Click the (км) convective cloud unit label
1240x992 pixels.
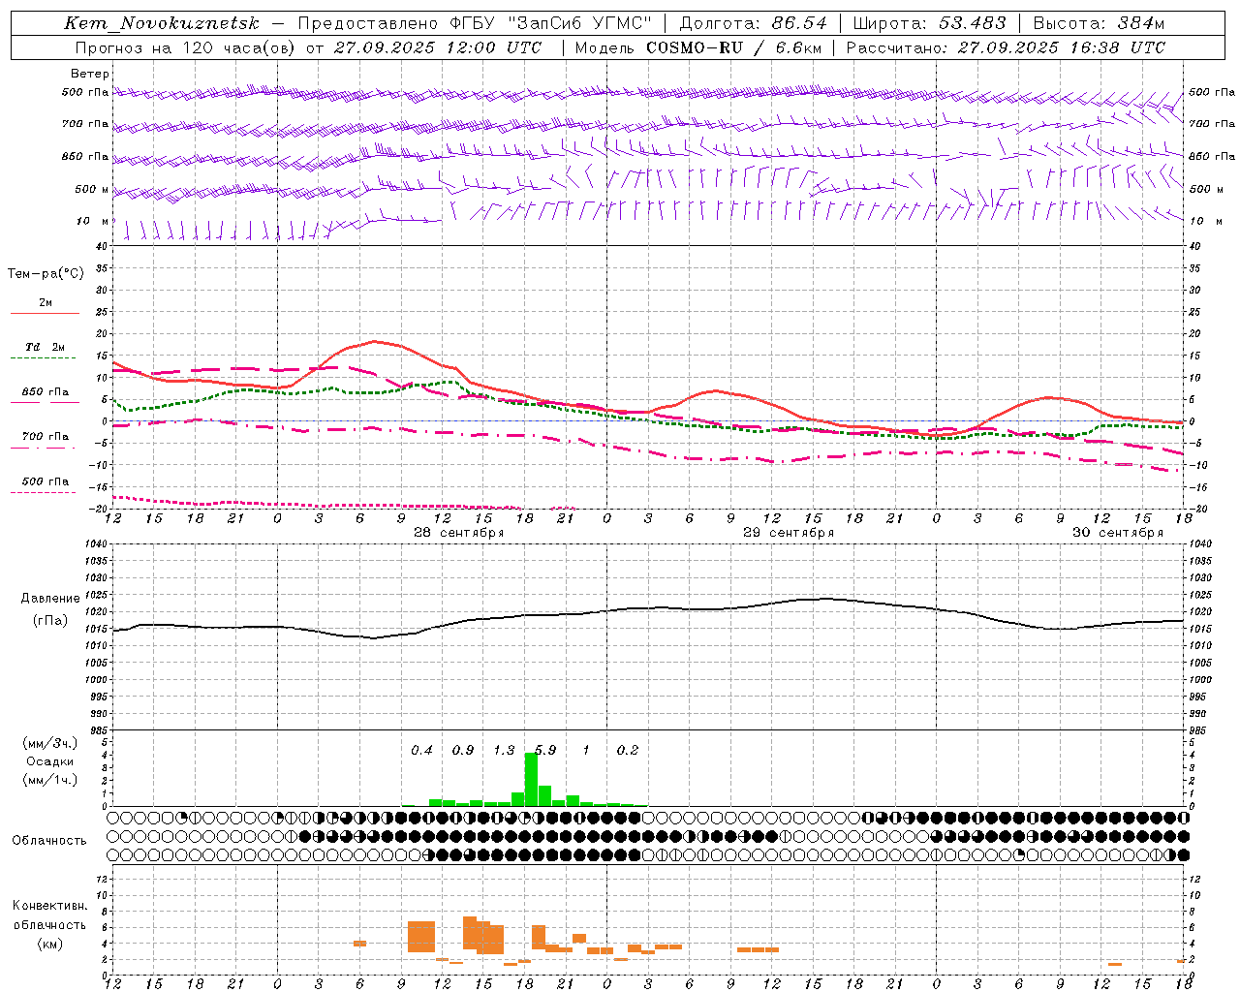(x=50, y=944)
